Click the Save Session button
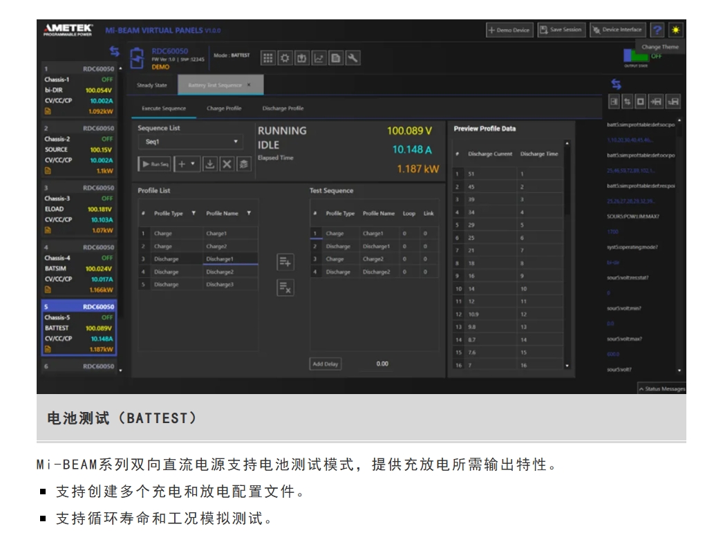The width and height of the screenshot is (714, 542). coord(561,30)
